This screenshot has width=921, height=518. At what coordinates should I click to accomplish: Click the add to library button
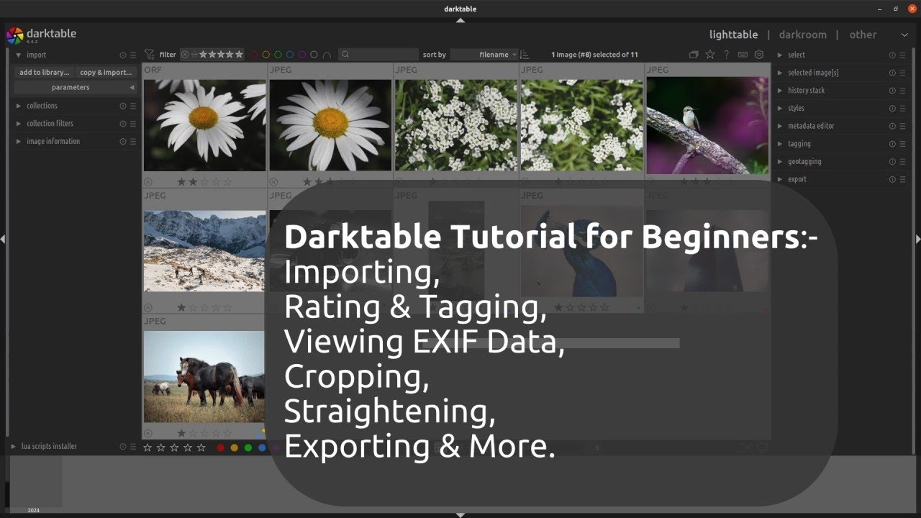point(45,73)
